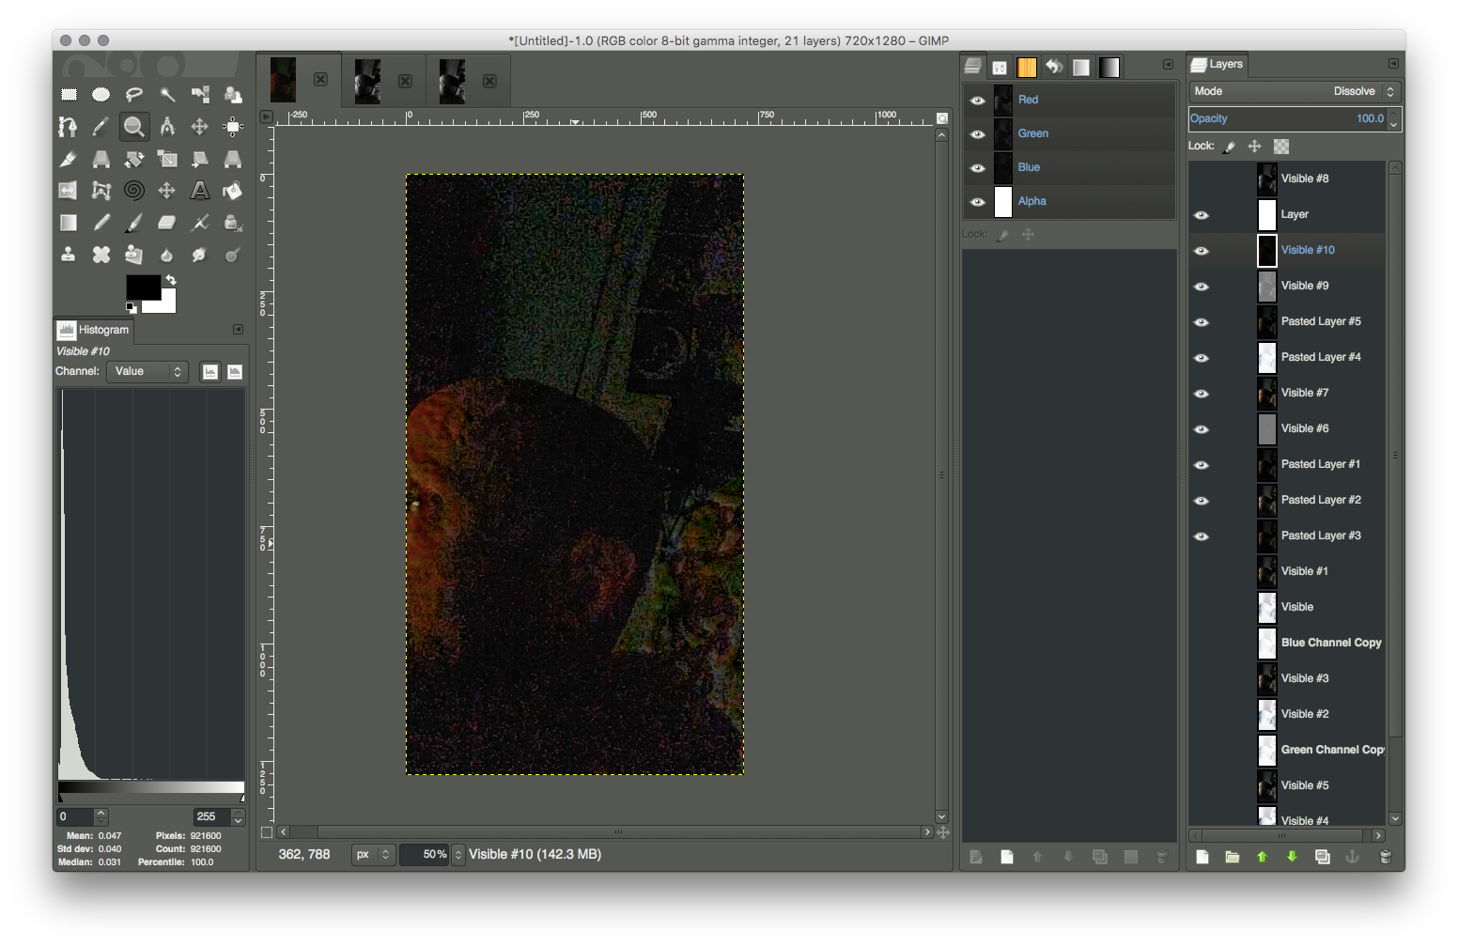
Task: Open the px units dropdown in status bar
Action: 373,854
